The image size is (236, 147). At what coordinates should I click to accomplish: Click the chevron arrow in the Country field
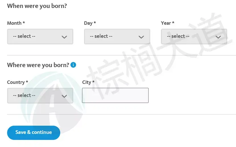(x=64, y=96)
